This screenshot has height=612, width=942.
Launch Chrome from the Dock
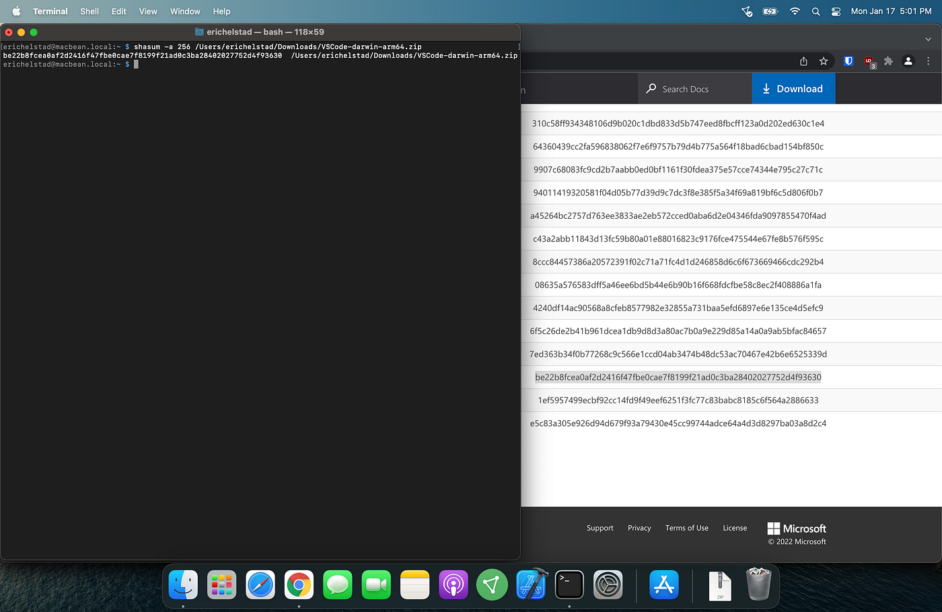point(299,584)
